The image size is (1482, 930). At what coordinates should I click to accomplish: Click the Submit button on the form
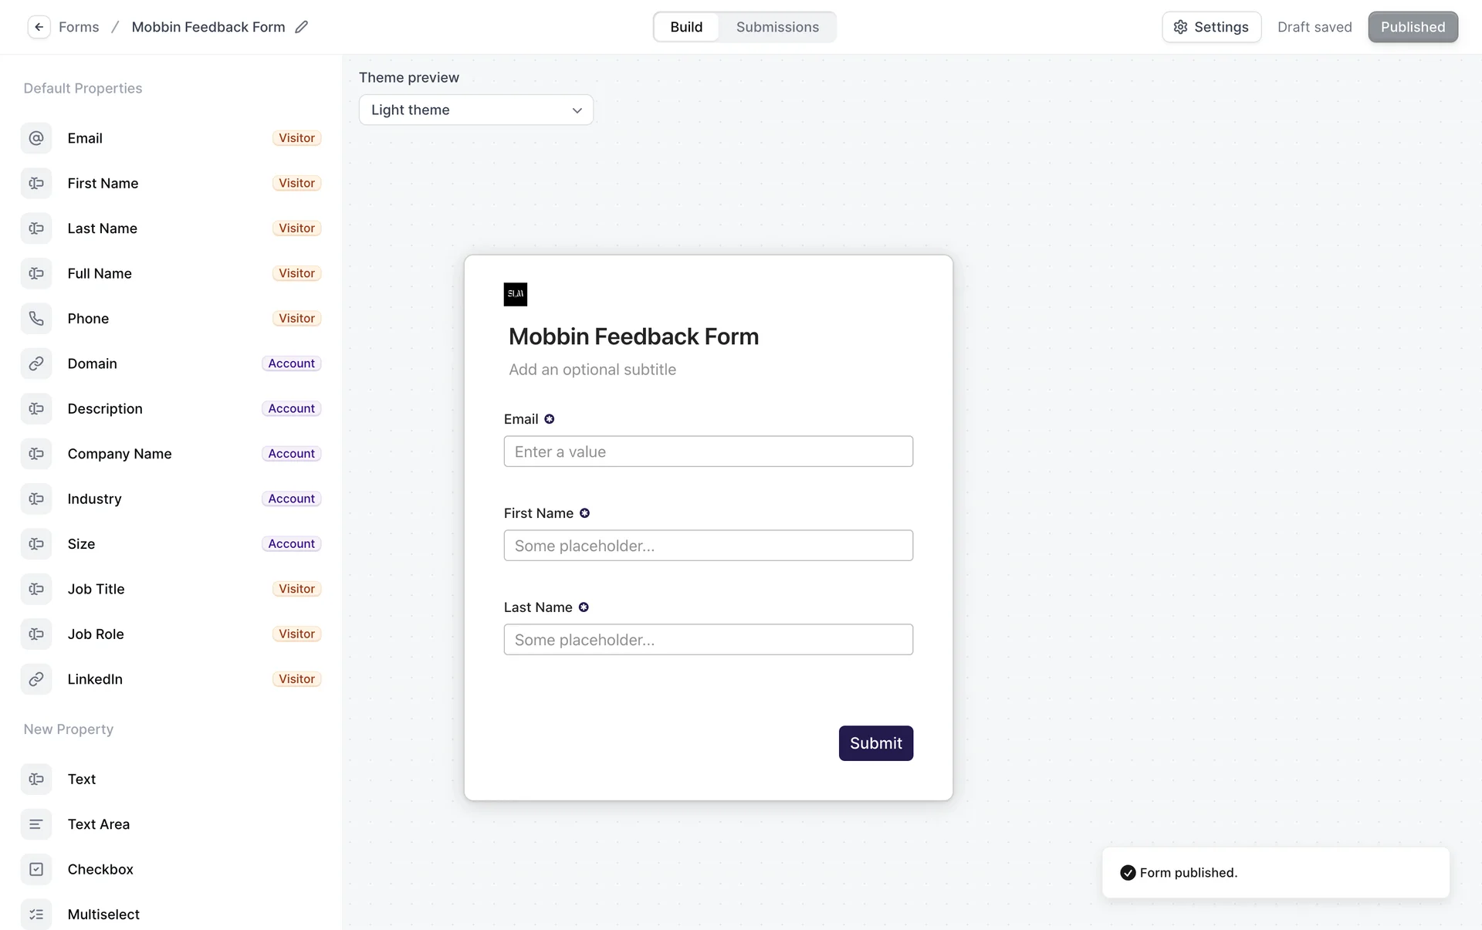point(875,743)
